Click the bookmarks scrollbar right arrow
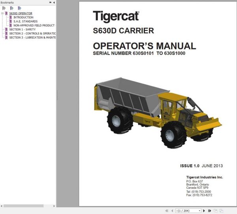 (x=54, y=206)
